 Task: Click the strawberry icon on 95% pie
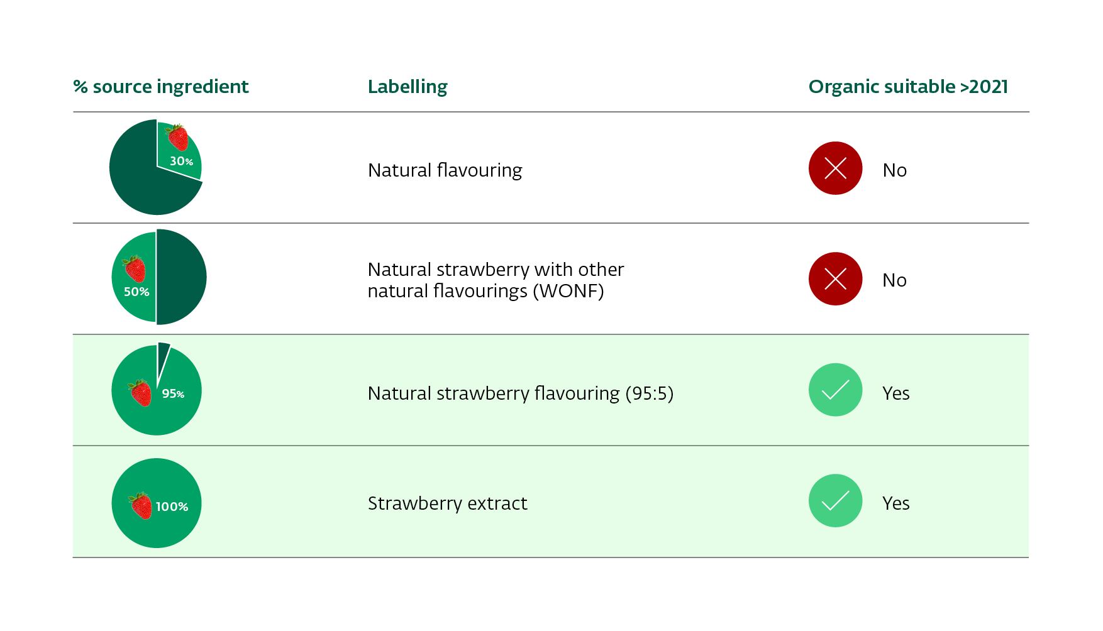pyautogui.click(x=140, y=393)
